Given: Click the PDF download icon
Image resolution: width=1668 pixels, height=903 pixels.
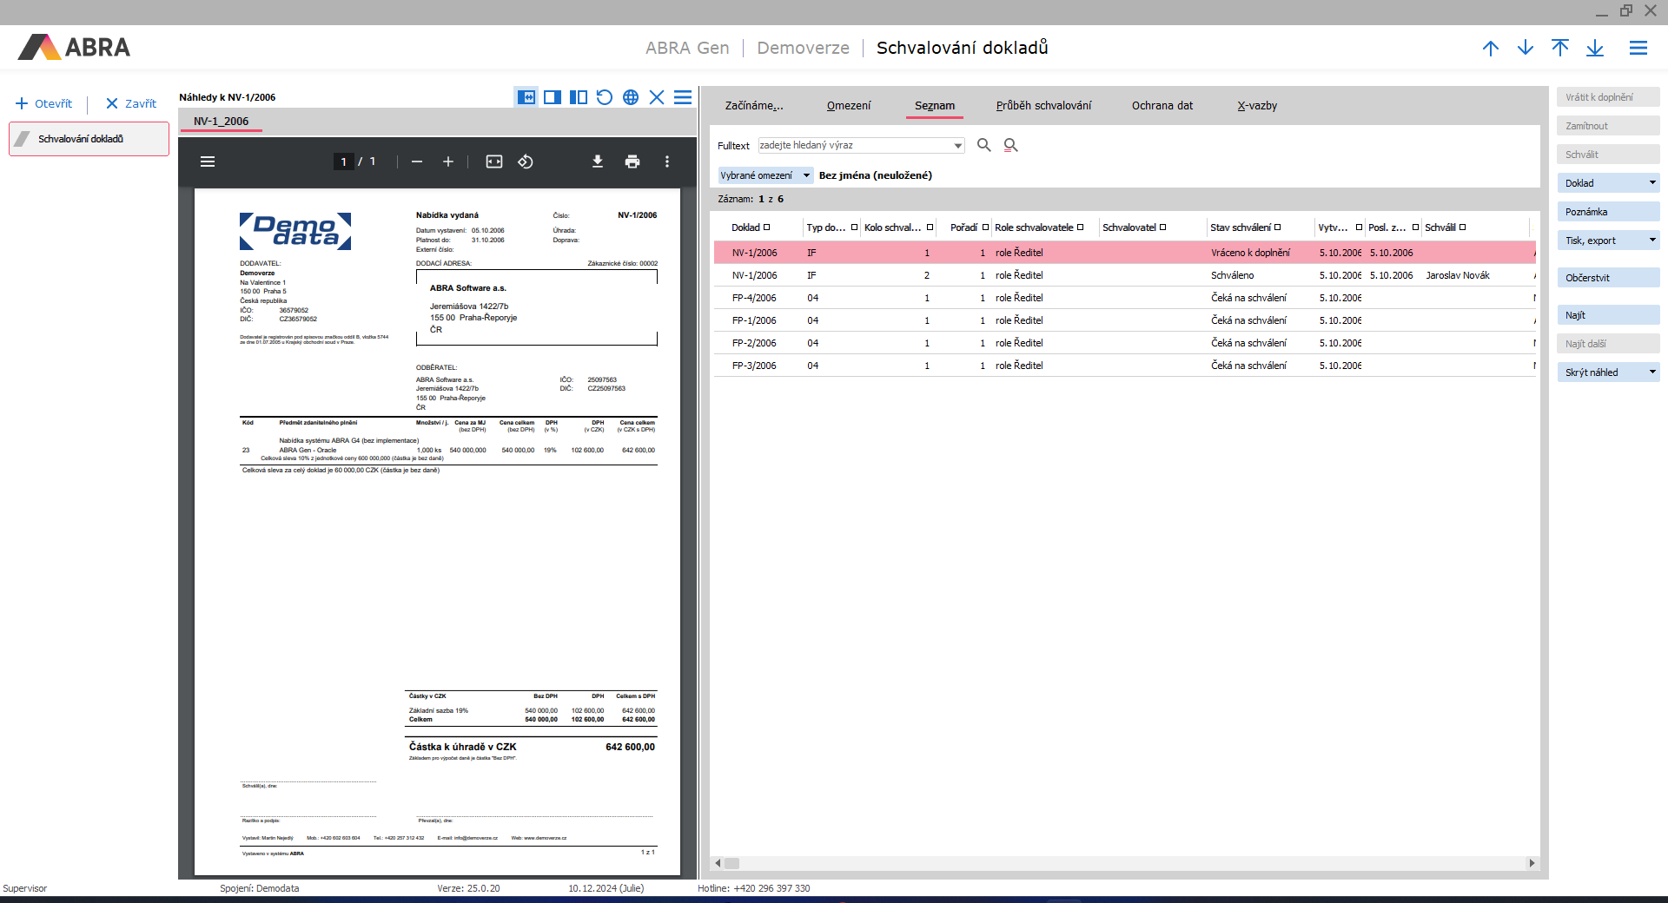Looking at the screenshot, I should (x=598, y=161).
